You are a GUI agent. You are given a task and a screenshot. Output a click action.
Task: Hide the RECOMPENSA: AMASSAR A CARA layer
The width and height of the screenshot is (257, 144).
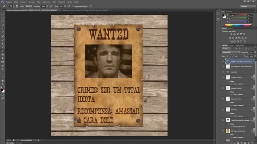coord(223,67)
